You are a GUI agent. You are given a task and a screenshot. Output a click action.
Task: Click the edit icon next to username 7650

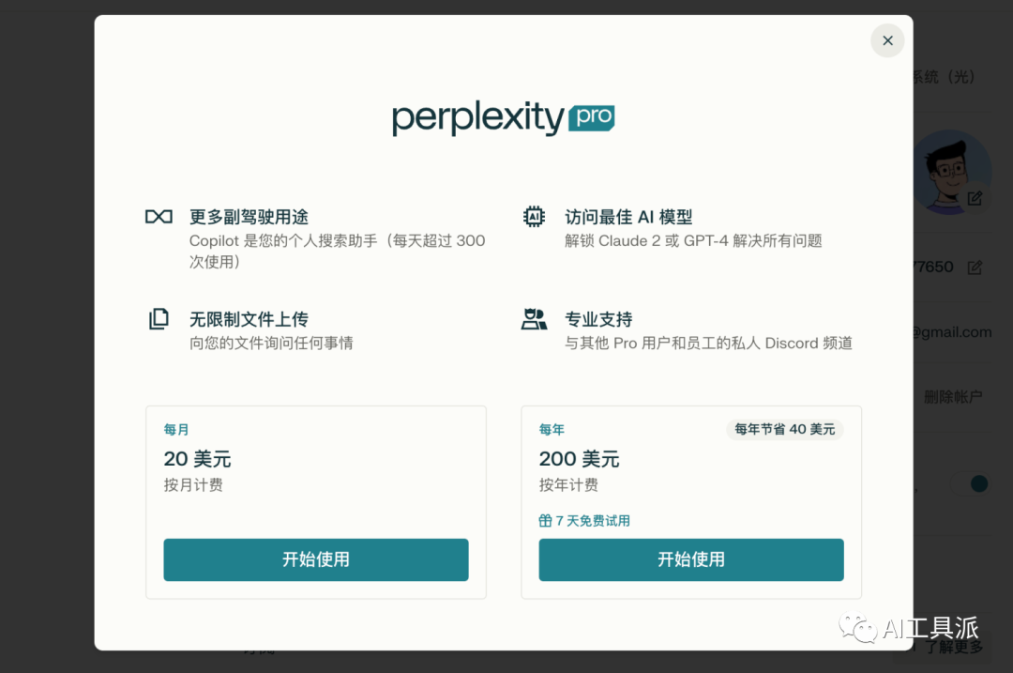tap(975, 268)
